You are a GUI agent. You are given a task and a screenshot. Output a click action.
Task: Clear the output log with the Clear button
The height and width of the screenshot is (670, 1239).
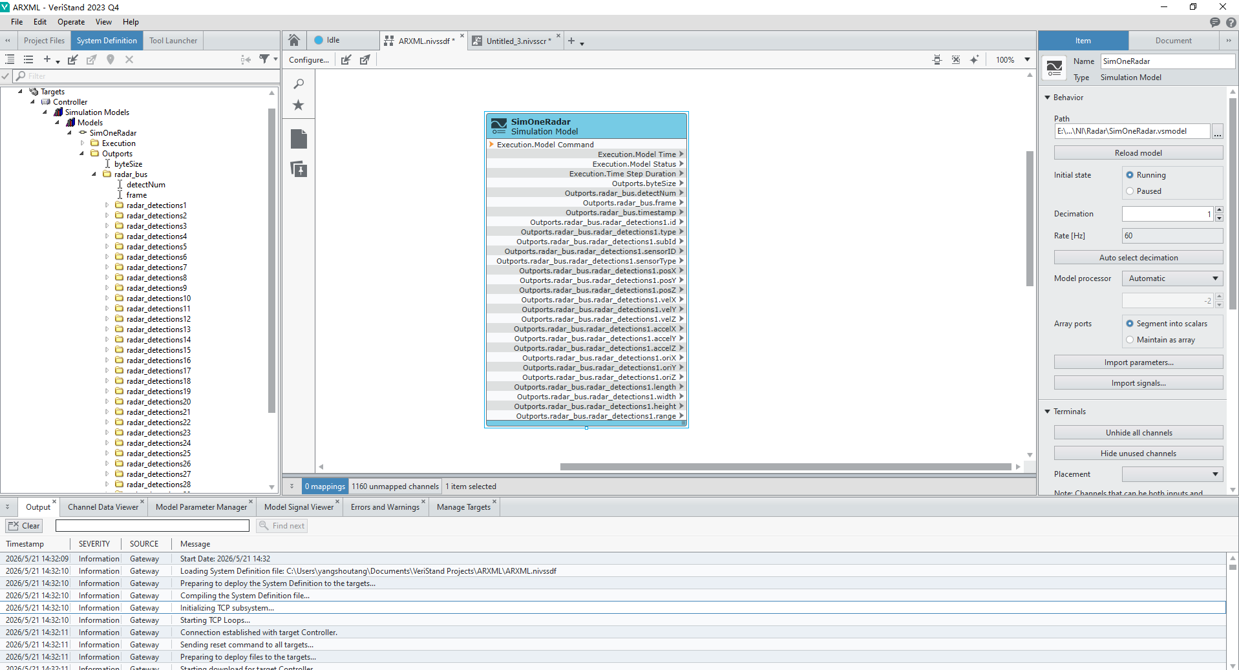click(x=24, y=526)
